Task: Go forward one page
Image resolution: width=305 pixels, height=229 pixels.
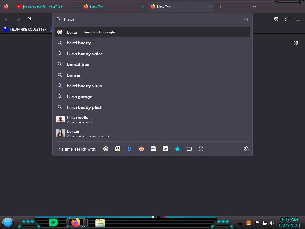Action: (18, 19)
